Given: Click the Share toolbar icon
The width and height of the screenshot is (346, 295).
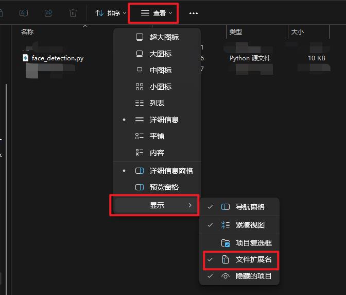Looking at the screenshot, I should pos(48,13).
